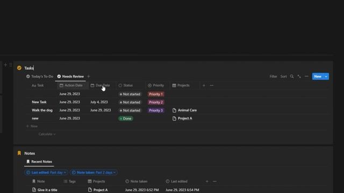This screenshot has width=344, height=193.
Task: Click the Tasks database checkmark icon
Action: [19, 68]
